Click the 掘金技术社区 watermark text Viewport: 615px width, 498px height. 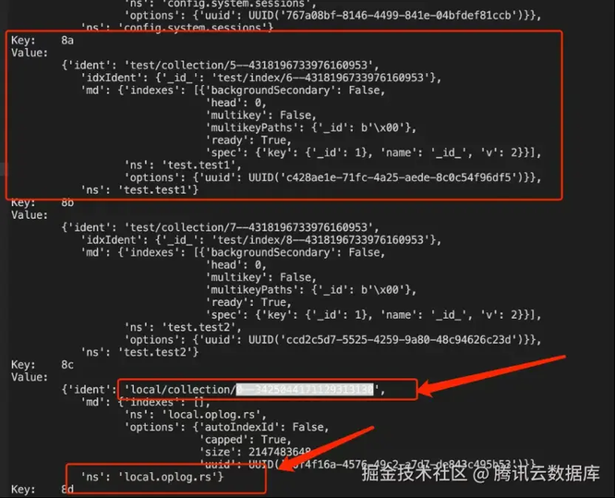coord(415,473)
